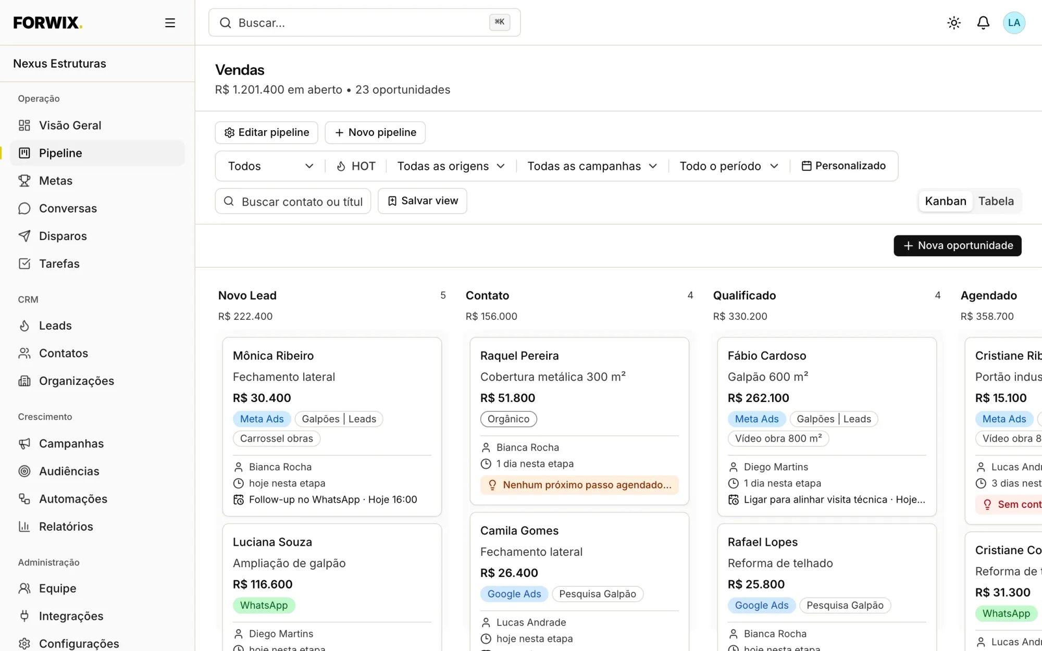Expand the Todos dropdown filter
Image resolution: width=1042 pixels, height=651 pixels.
[270, 166]
